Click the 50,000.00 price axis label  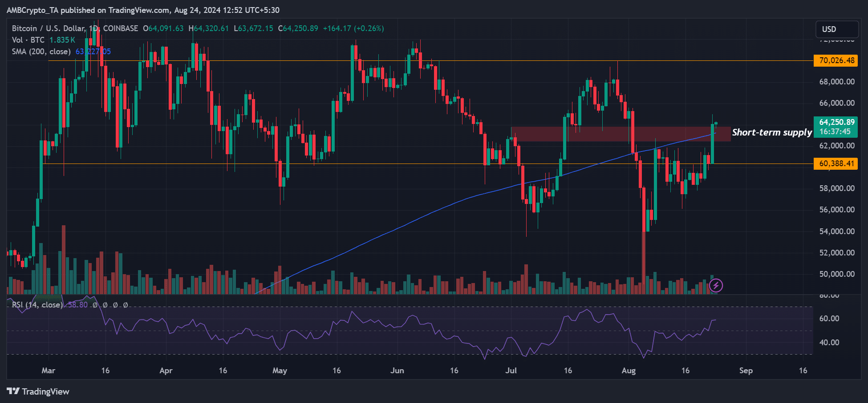(x=837, y=274)
